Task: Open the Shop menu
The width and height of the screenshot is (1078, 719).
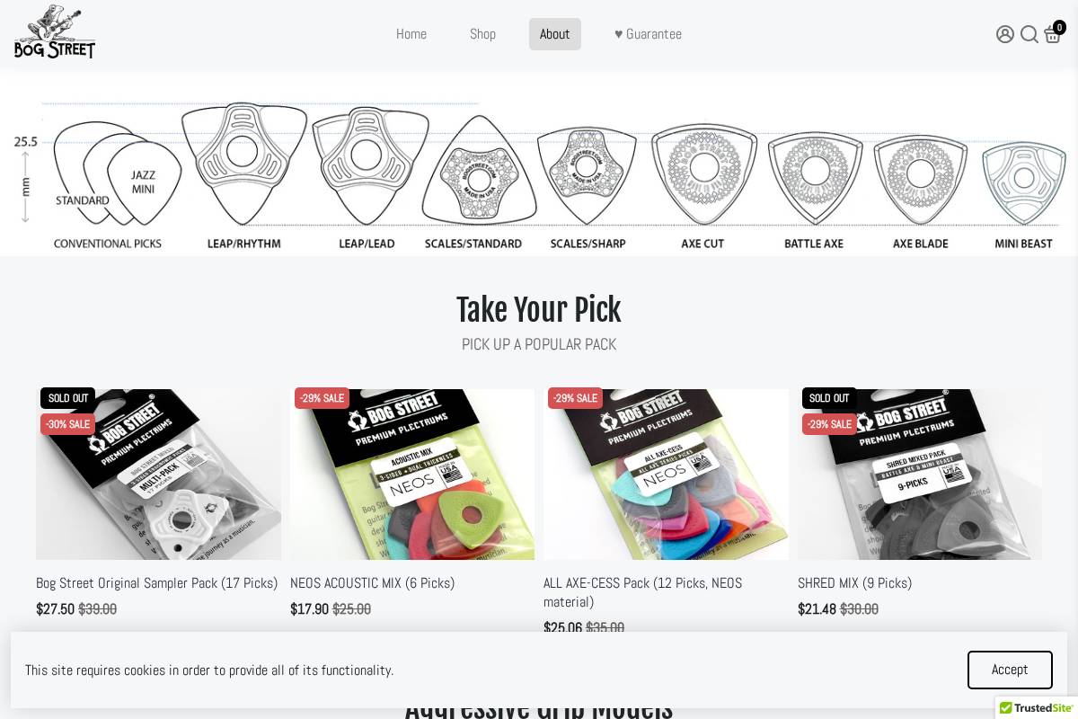Action: click(482, 34)
